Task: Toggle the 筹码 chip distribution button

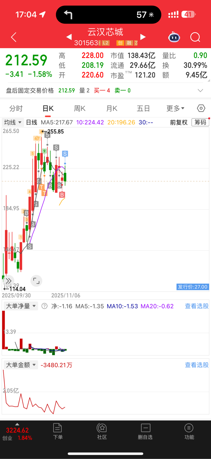Action: 200,122
